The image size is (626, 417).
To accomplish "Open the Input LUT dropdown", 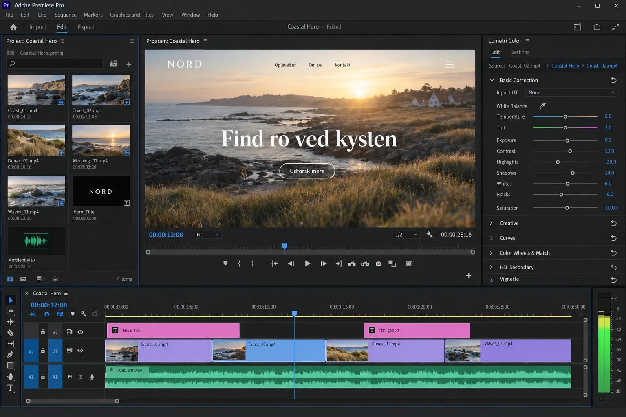I will [571, 93].
